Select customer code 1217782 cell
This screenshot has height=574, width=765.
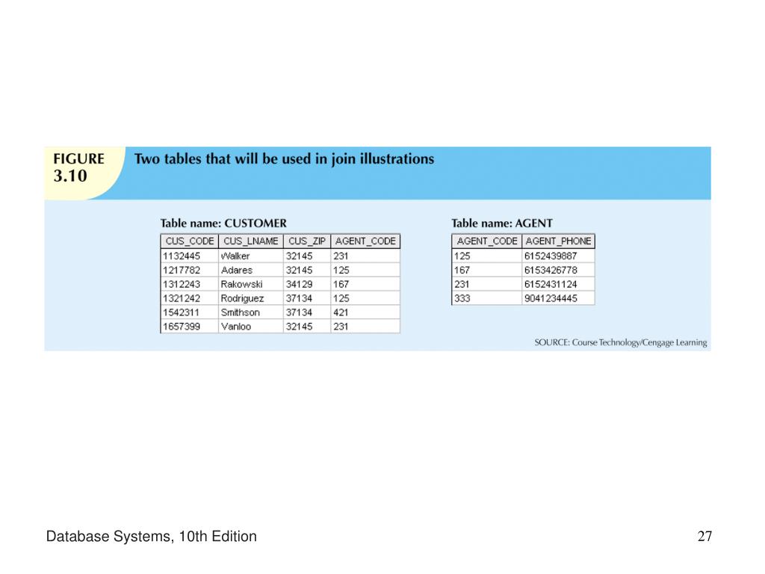coord(189,270)
